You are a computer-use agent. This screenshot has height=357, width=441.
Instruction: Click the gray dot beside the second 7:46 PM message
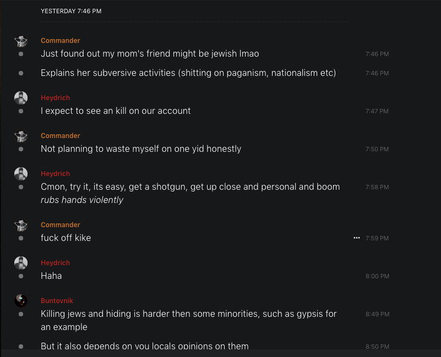[21, 73]
